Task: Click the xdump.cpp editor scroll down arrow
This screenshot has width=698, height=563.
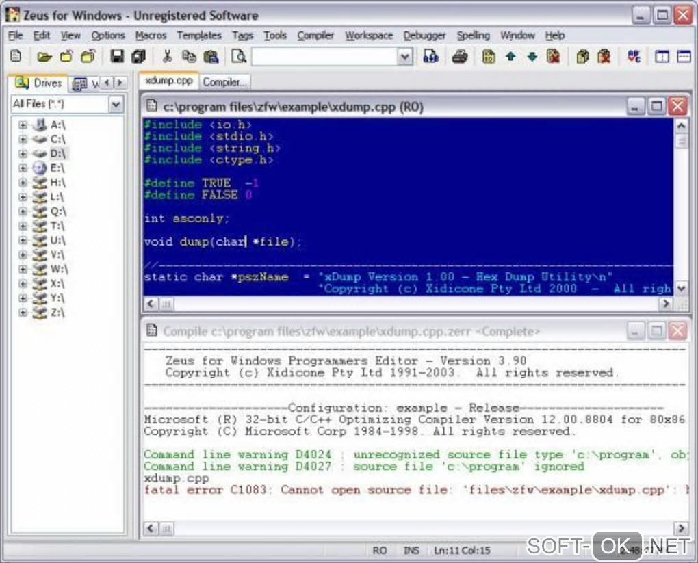Action: point(681,289)
